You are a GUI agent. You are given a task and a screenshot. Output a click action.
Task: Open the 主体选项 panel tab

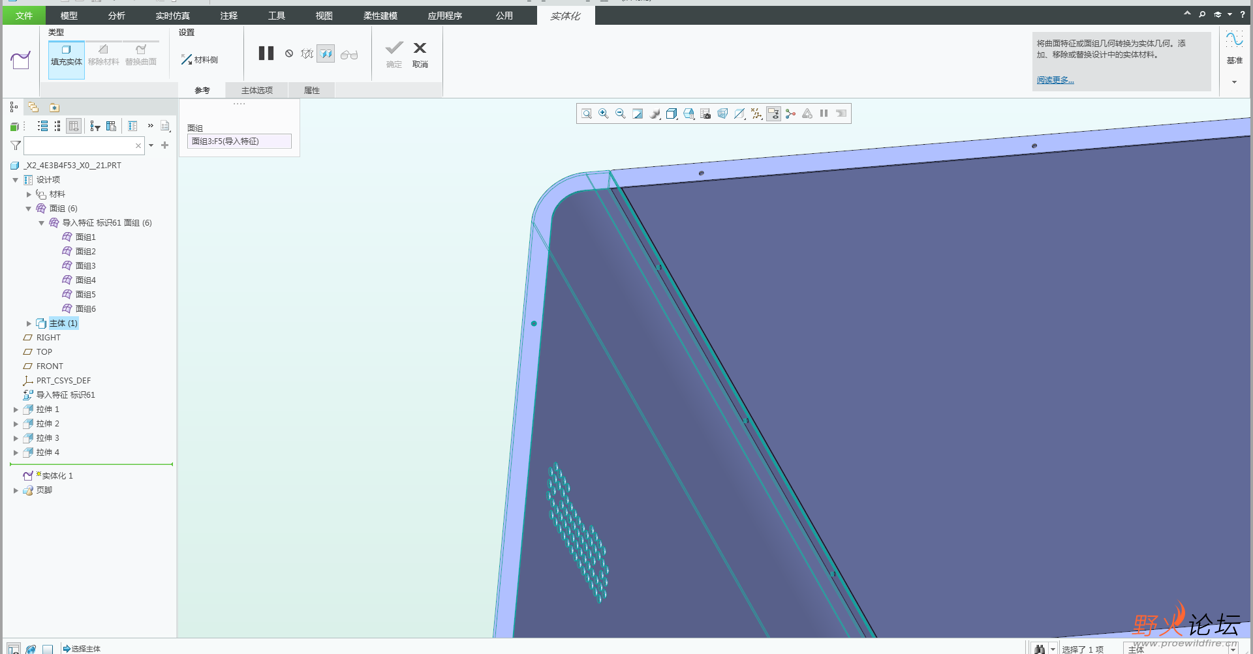[256, 91]
